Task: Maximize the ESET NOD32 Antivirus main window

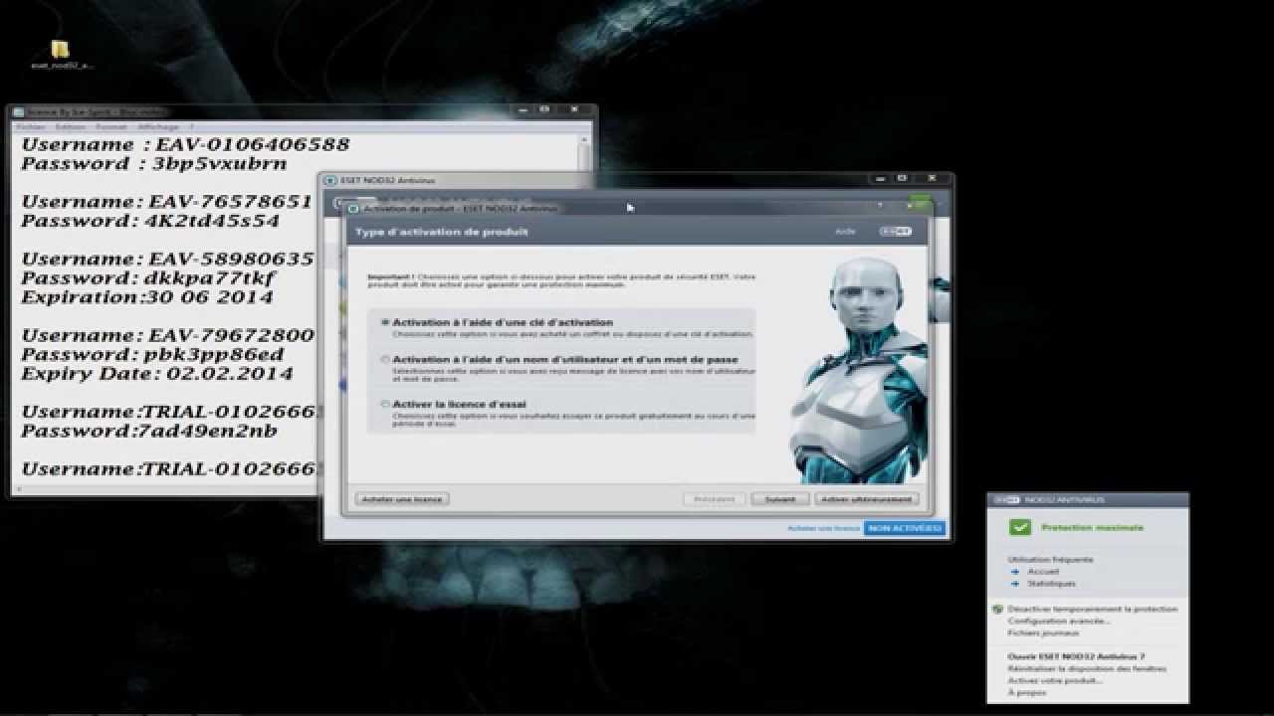Action: [902, 178]
